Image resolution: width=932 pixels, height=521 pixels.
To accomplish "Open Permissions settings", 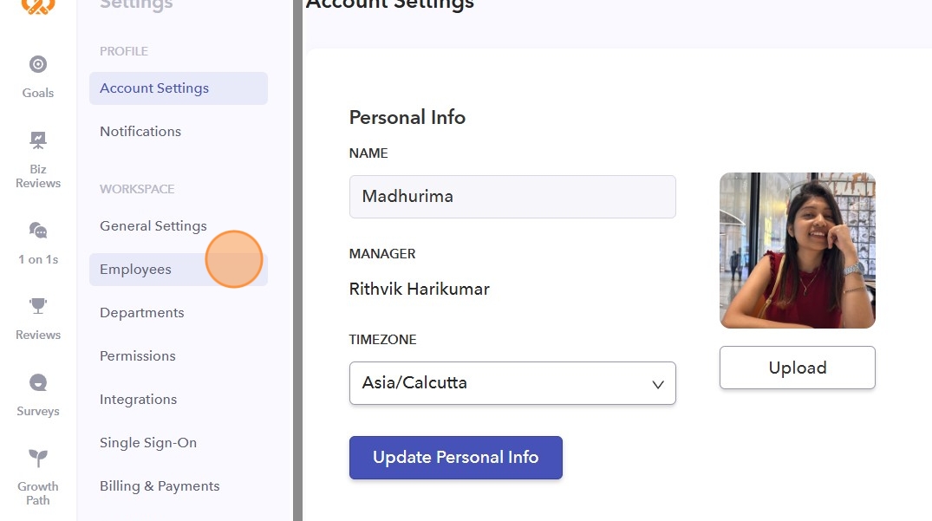I will pos(138,356).
